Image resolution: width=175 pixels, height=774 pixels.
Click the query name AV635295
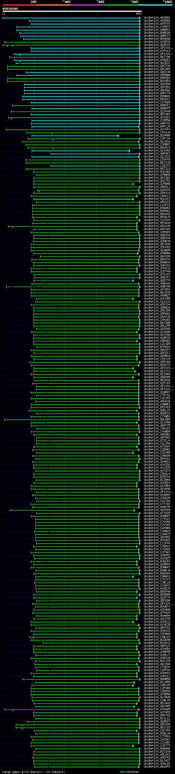click(10, 9)
